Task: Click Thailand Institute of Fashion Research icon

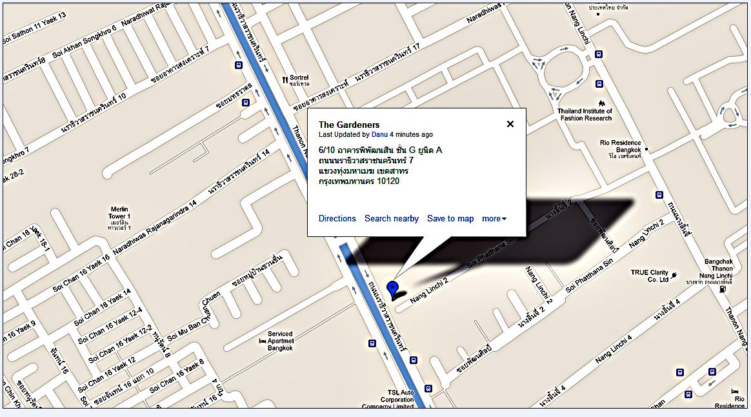Action: 601,103
